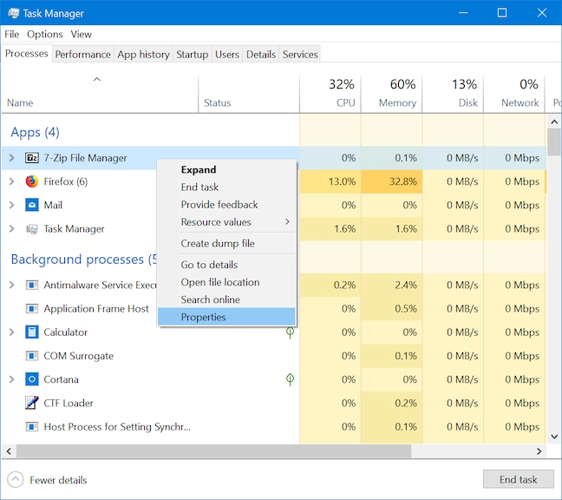
Task: Sort by the Status column header
Action: tap(249, 95)
